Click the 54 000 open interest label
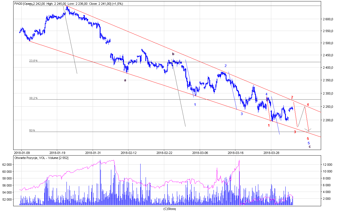The width and height of the screenshot is (338, 211). 7,192
